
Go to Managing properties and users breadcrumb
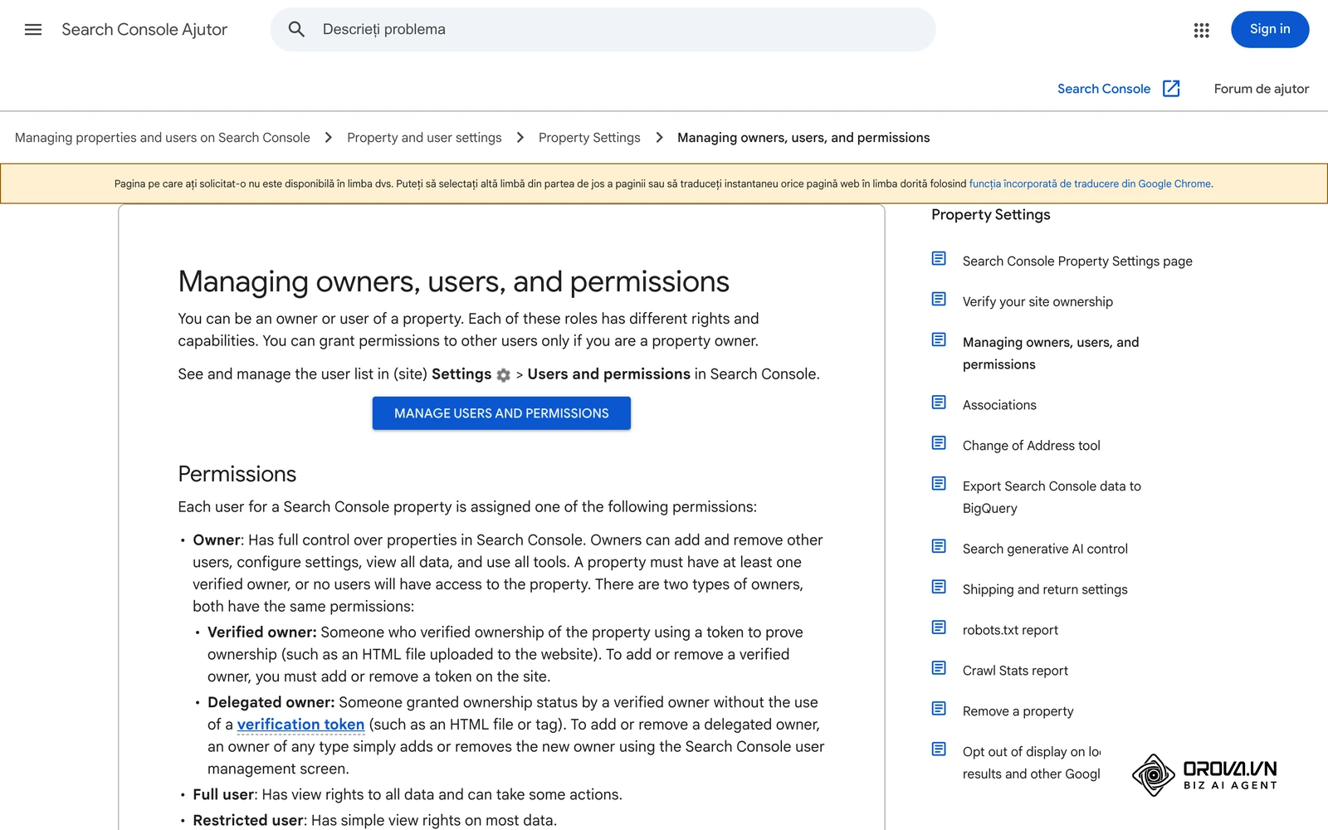(163, 138)
